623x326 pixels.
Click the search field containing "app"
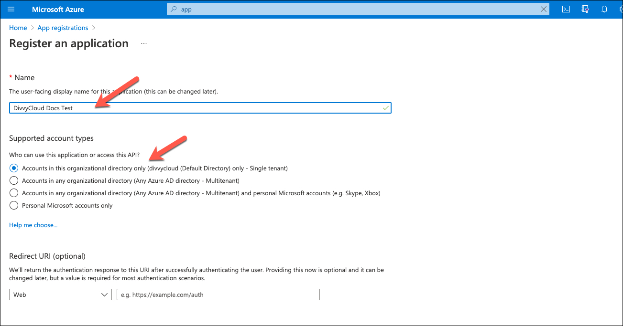pyautogui.click(x=358, y=9)
